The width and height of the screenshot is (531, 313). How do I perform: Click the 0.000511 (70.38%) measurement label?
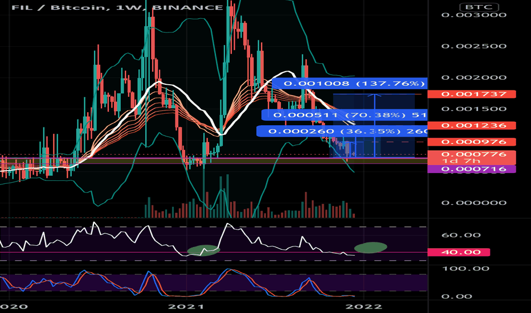pyautogui.click(x=344, y=115)
